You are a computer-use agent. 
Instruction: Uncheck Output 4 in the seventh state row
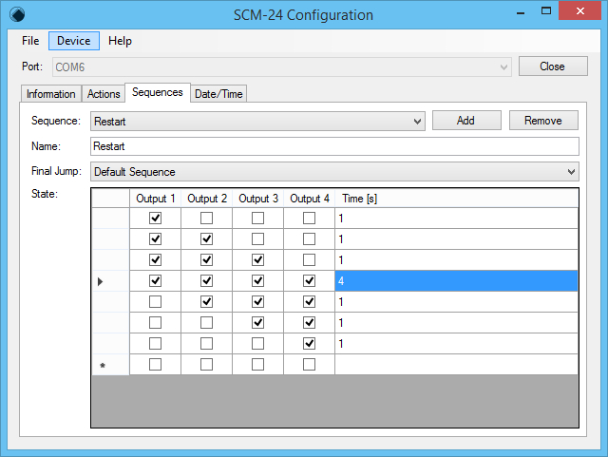coord(309,344)
